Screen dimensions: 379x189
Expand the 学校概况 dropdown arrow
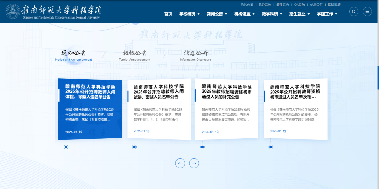point(198,14)
